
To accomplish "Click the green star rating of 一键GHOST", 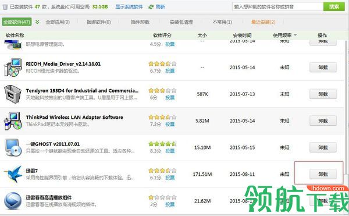I will 162,144.
